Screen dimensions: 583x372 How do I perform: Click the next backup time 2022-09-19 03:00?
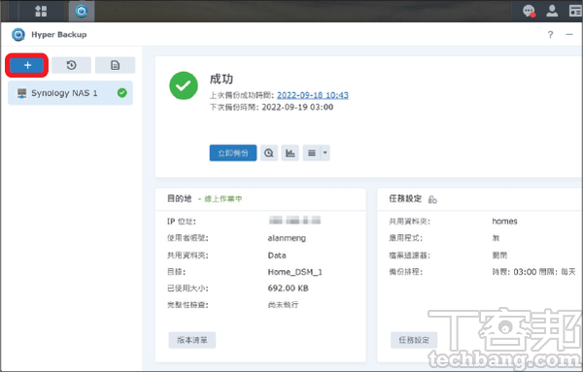click(297, 108)
